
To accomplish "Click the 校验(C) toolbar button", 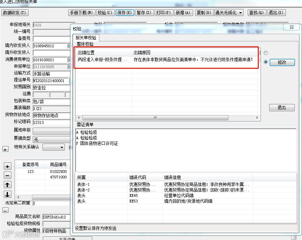I will [105, 13].
